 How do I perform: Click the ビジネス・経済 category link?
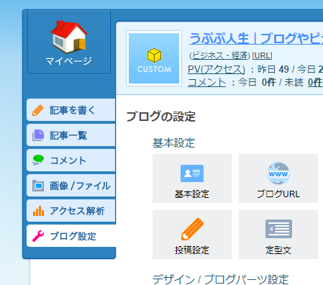click(219, 55)
